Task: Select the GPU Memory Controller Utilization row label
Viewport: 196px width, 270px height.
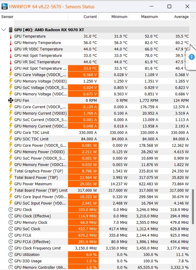Action: click(x=40, y=267)
